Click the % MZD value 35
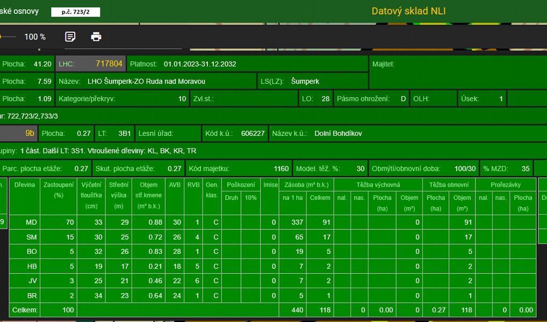The width and height of the screenshot is (547, 322). tap(526, 169)
